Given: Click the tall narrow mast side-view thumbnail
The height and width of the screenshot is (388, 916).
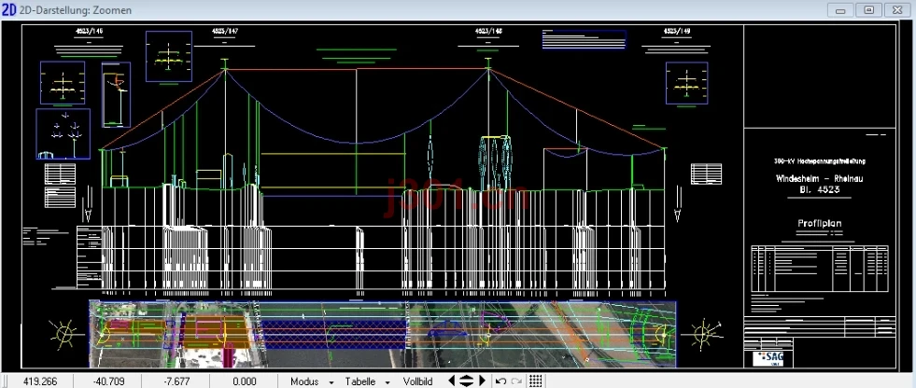Looking at the screenshot, I should (x=117, y=95).
